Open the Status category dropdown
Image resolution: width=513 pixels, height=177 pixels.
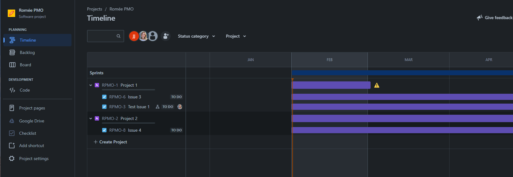point(196,36)
